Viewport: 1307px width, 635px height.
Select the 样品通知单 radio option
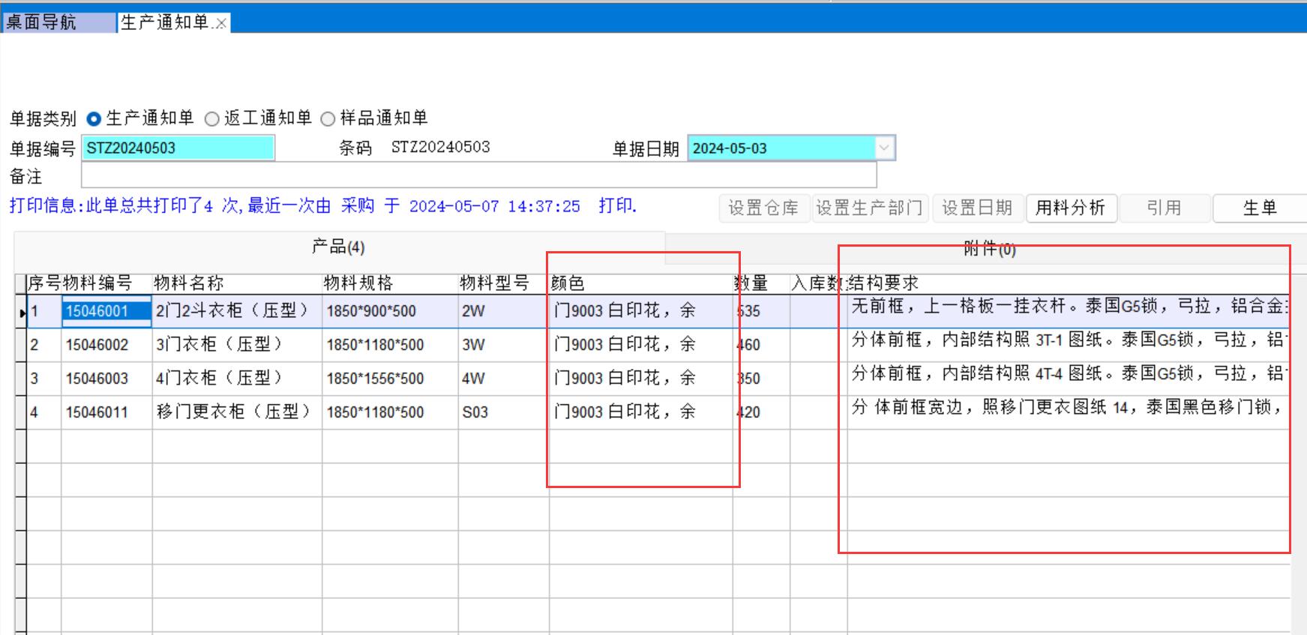(x=328, y=118)
